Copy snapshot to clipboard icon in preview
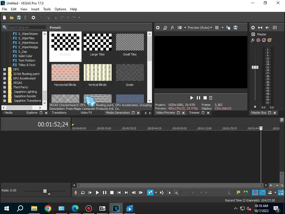The width and height of the screenshot is (285, 214). click(228, 28)
